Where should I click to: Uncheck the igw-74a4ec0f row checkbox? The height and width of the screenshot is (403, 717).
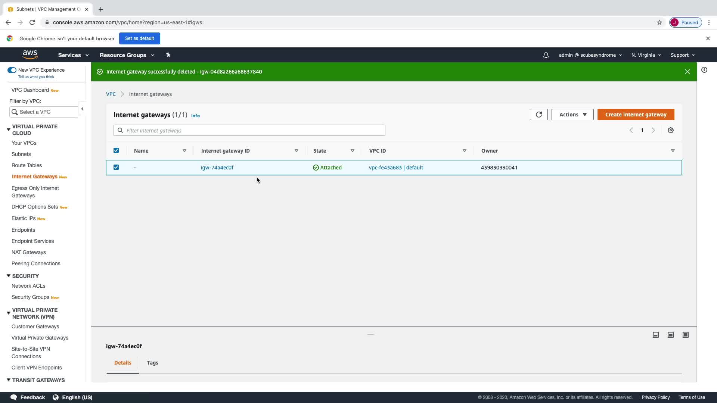[116, 167]
